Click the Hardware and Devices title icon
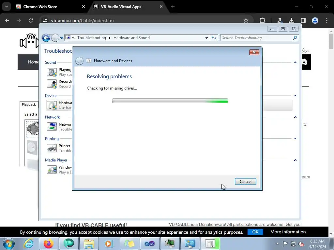The height and width of the screenshot is (250, 334). point(89,61)
